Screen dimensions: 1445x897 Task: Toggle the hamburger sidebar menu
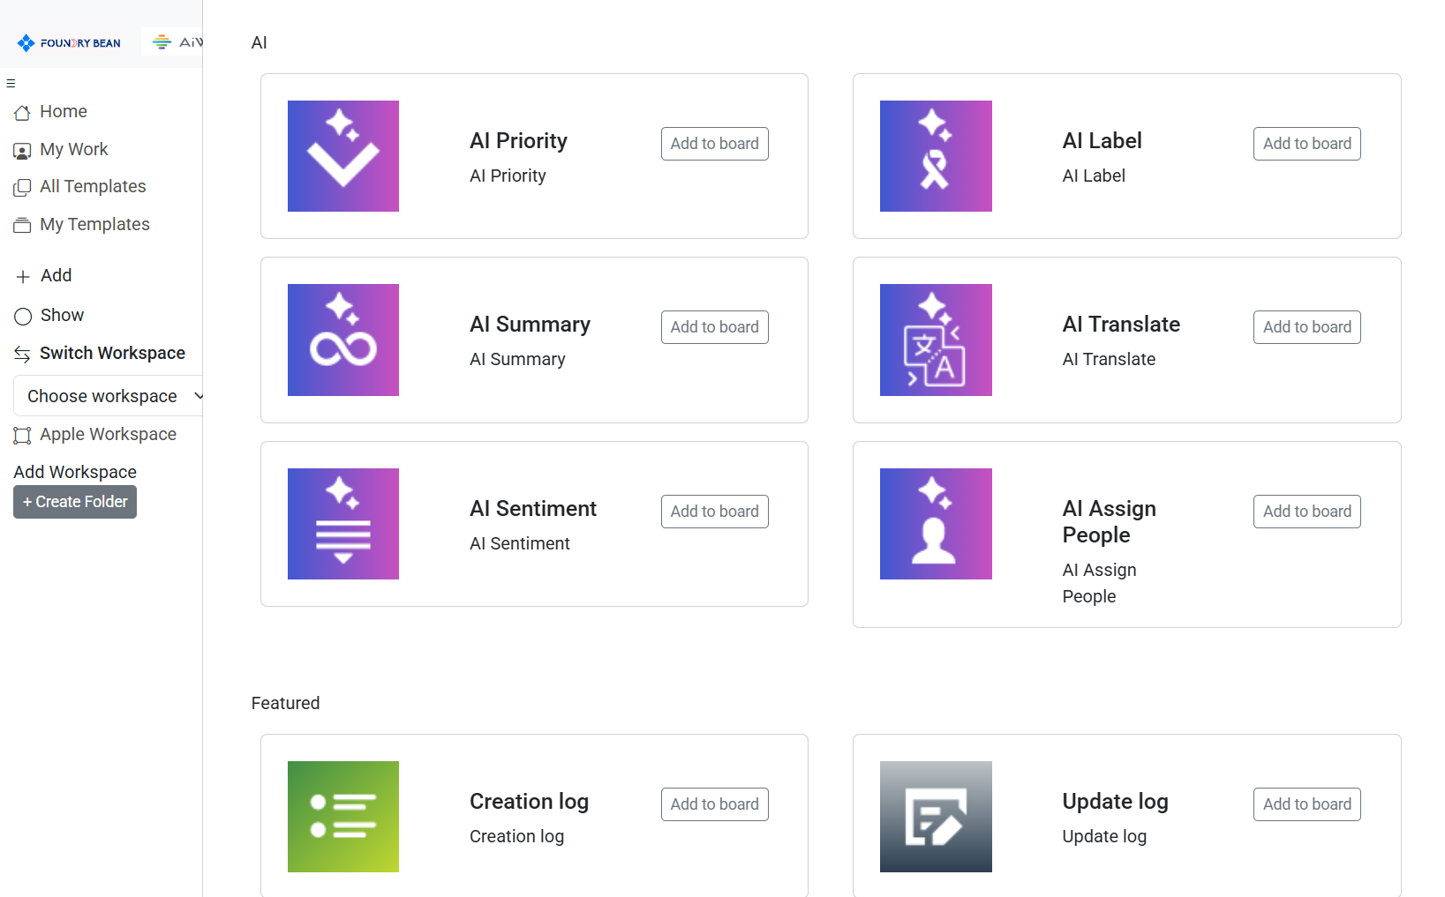point(11,84)
